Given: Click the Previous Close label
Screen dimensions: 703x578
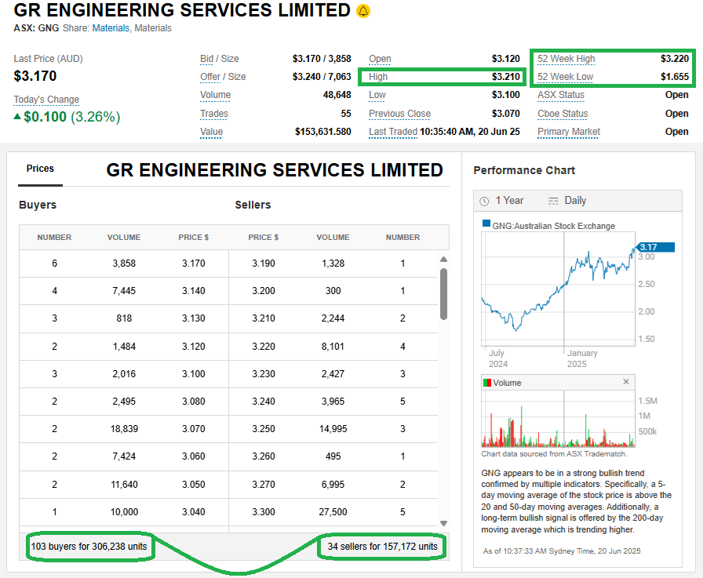Looking at the screenshot, I should [x=399, y=114].
